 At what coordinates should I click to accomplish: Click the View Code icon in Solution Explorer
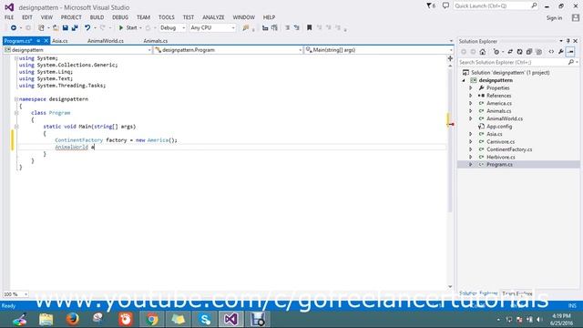pyautogui.click(x=551, y=52)
